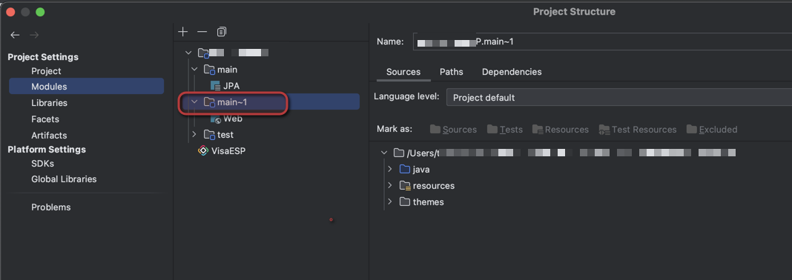Screen dimensions: 792x280
Task: Click the Project Settings heading
Action: (43, 57)
